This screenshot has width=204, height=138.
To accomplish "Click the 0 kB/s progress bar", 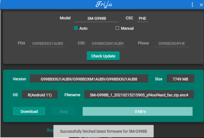I will pyautogui.click(x=137, y=111).
